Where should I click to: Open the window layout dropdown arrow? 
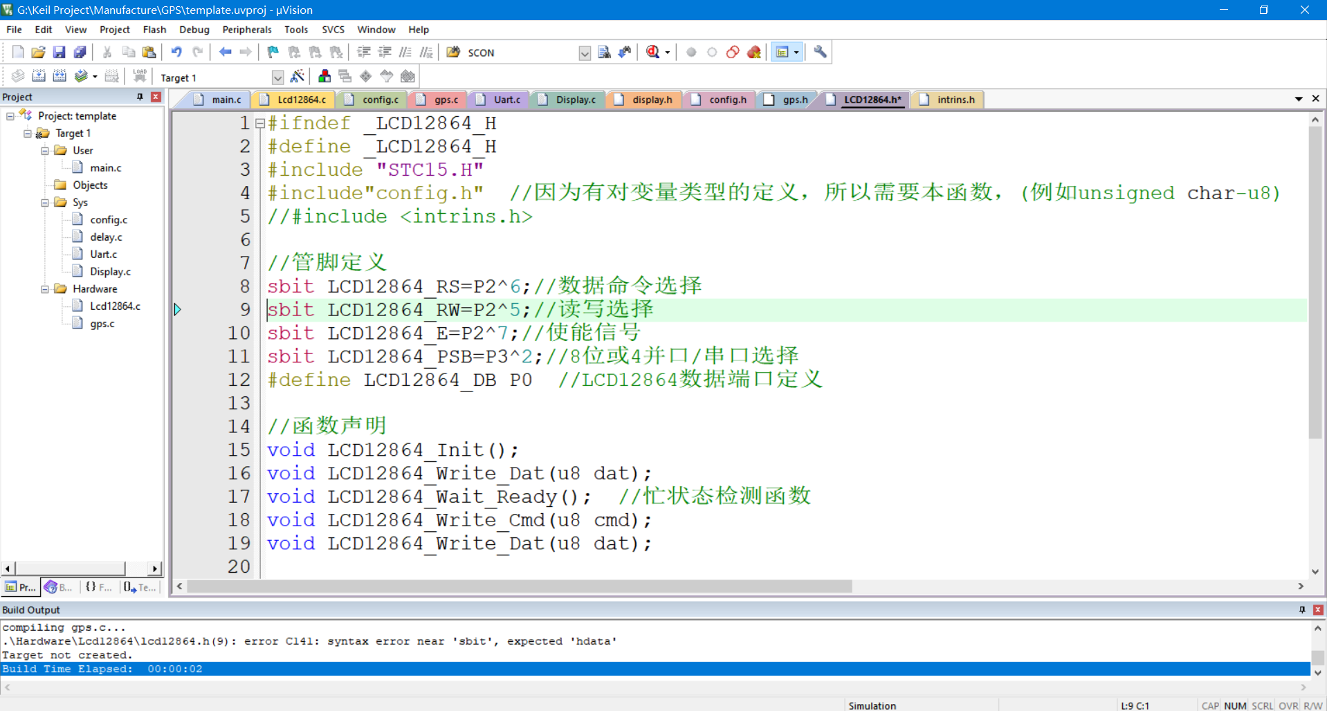click(796, 53)
